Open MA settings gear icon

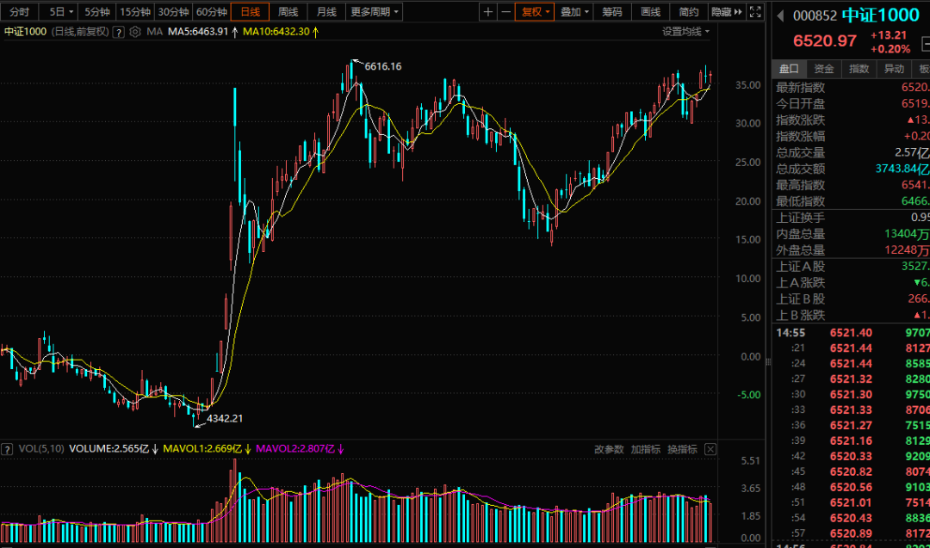click(x=135, y=31)
